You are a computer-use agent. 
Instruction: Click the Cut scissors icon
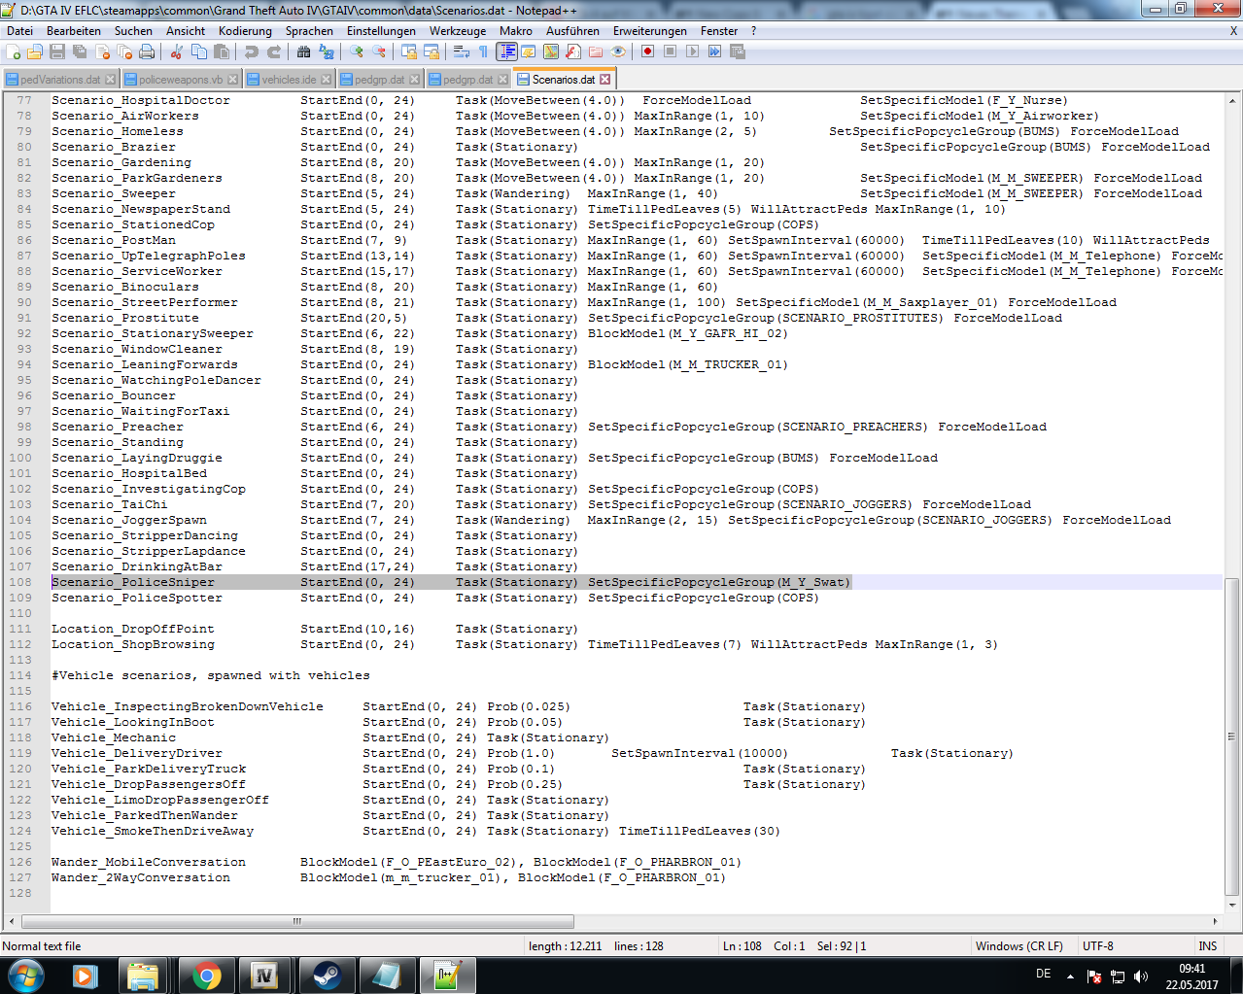point(176,51)
